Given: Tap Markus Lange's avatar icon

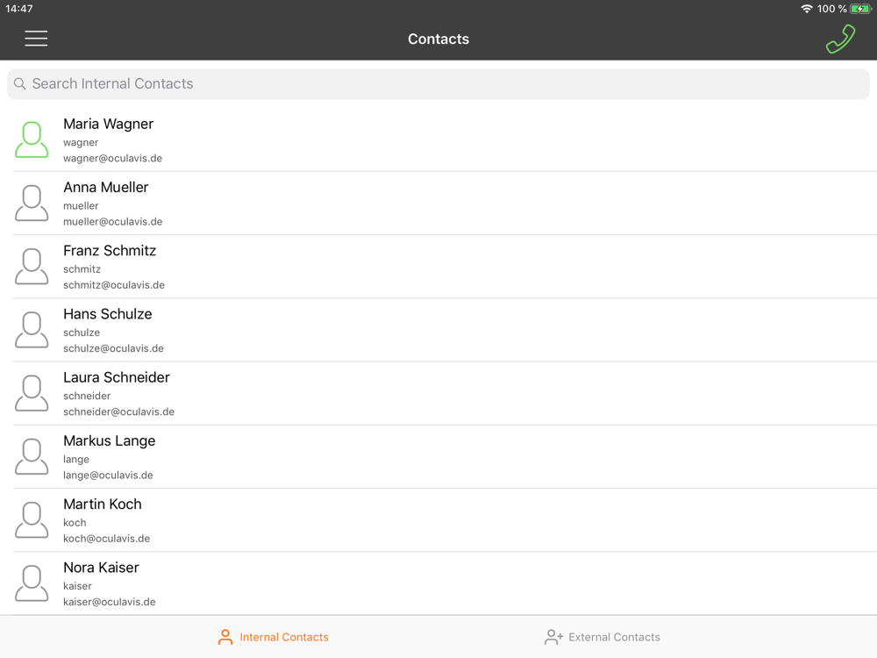Looking at the screenshot, I should (32, 456).
